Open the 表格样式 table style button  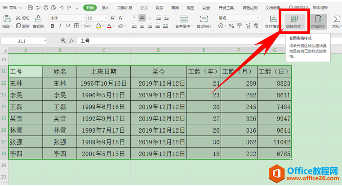tap(295, 22)
